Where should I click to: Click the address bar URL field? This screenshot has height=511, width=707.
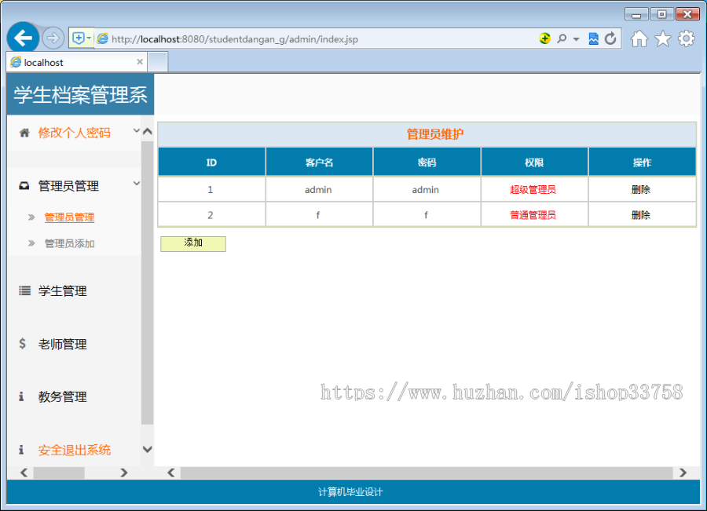316,38
